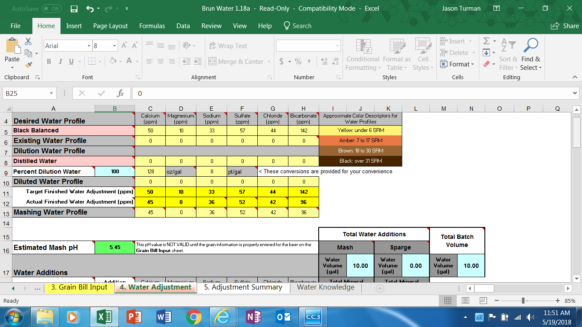Screen dimensions: 582x327
Task: Click the Borders icon in the Font group
Action: pos(92,62)
